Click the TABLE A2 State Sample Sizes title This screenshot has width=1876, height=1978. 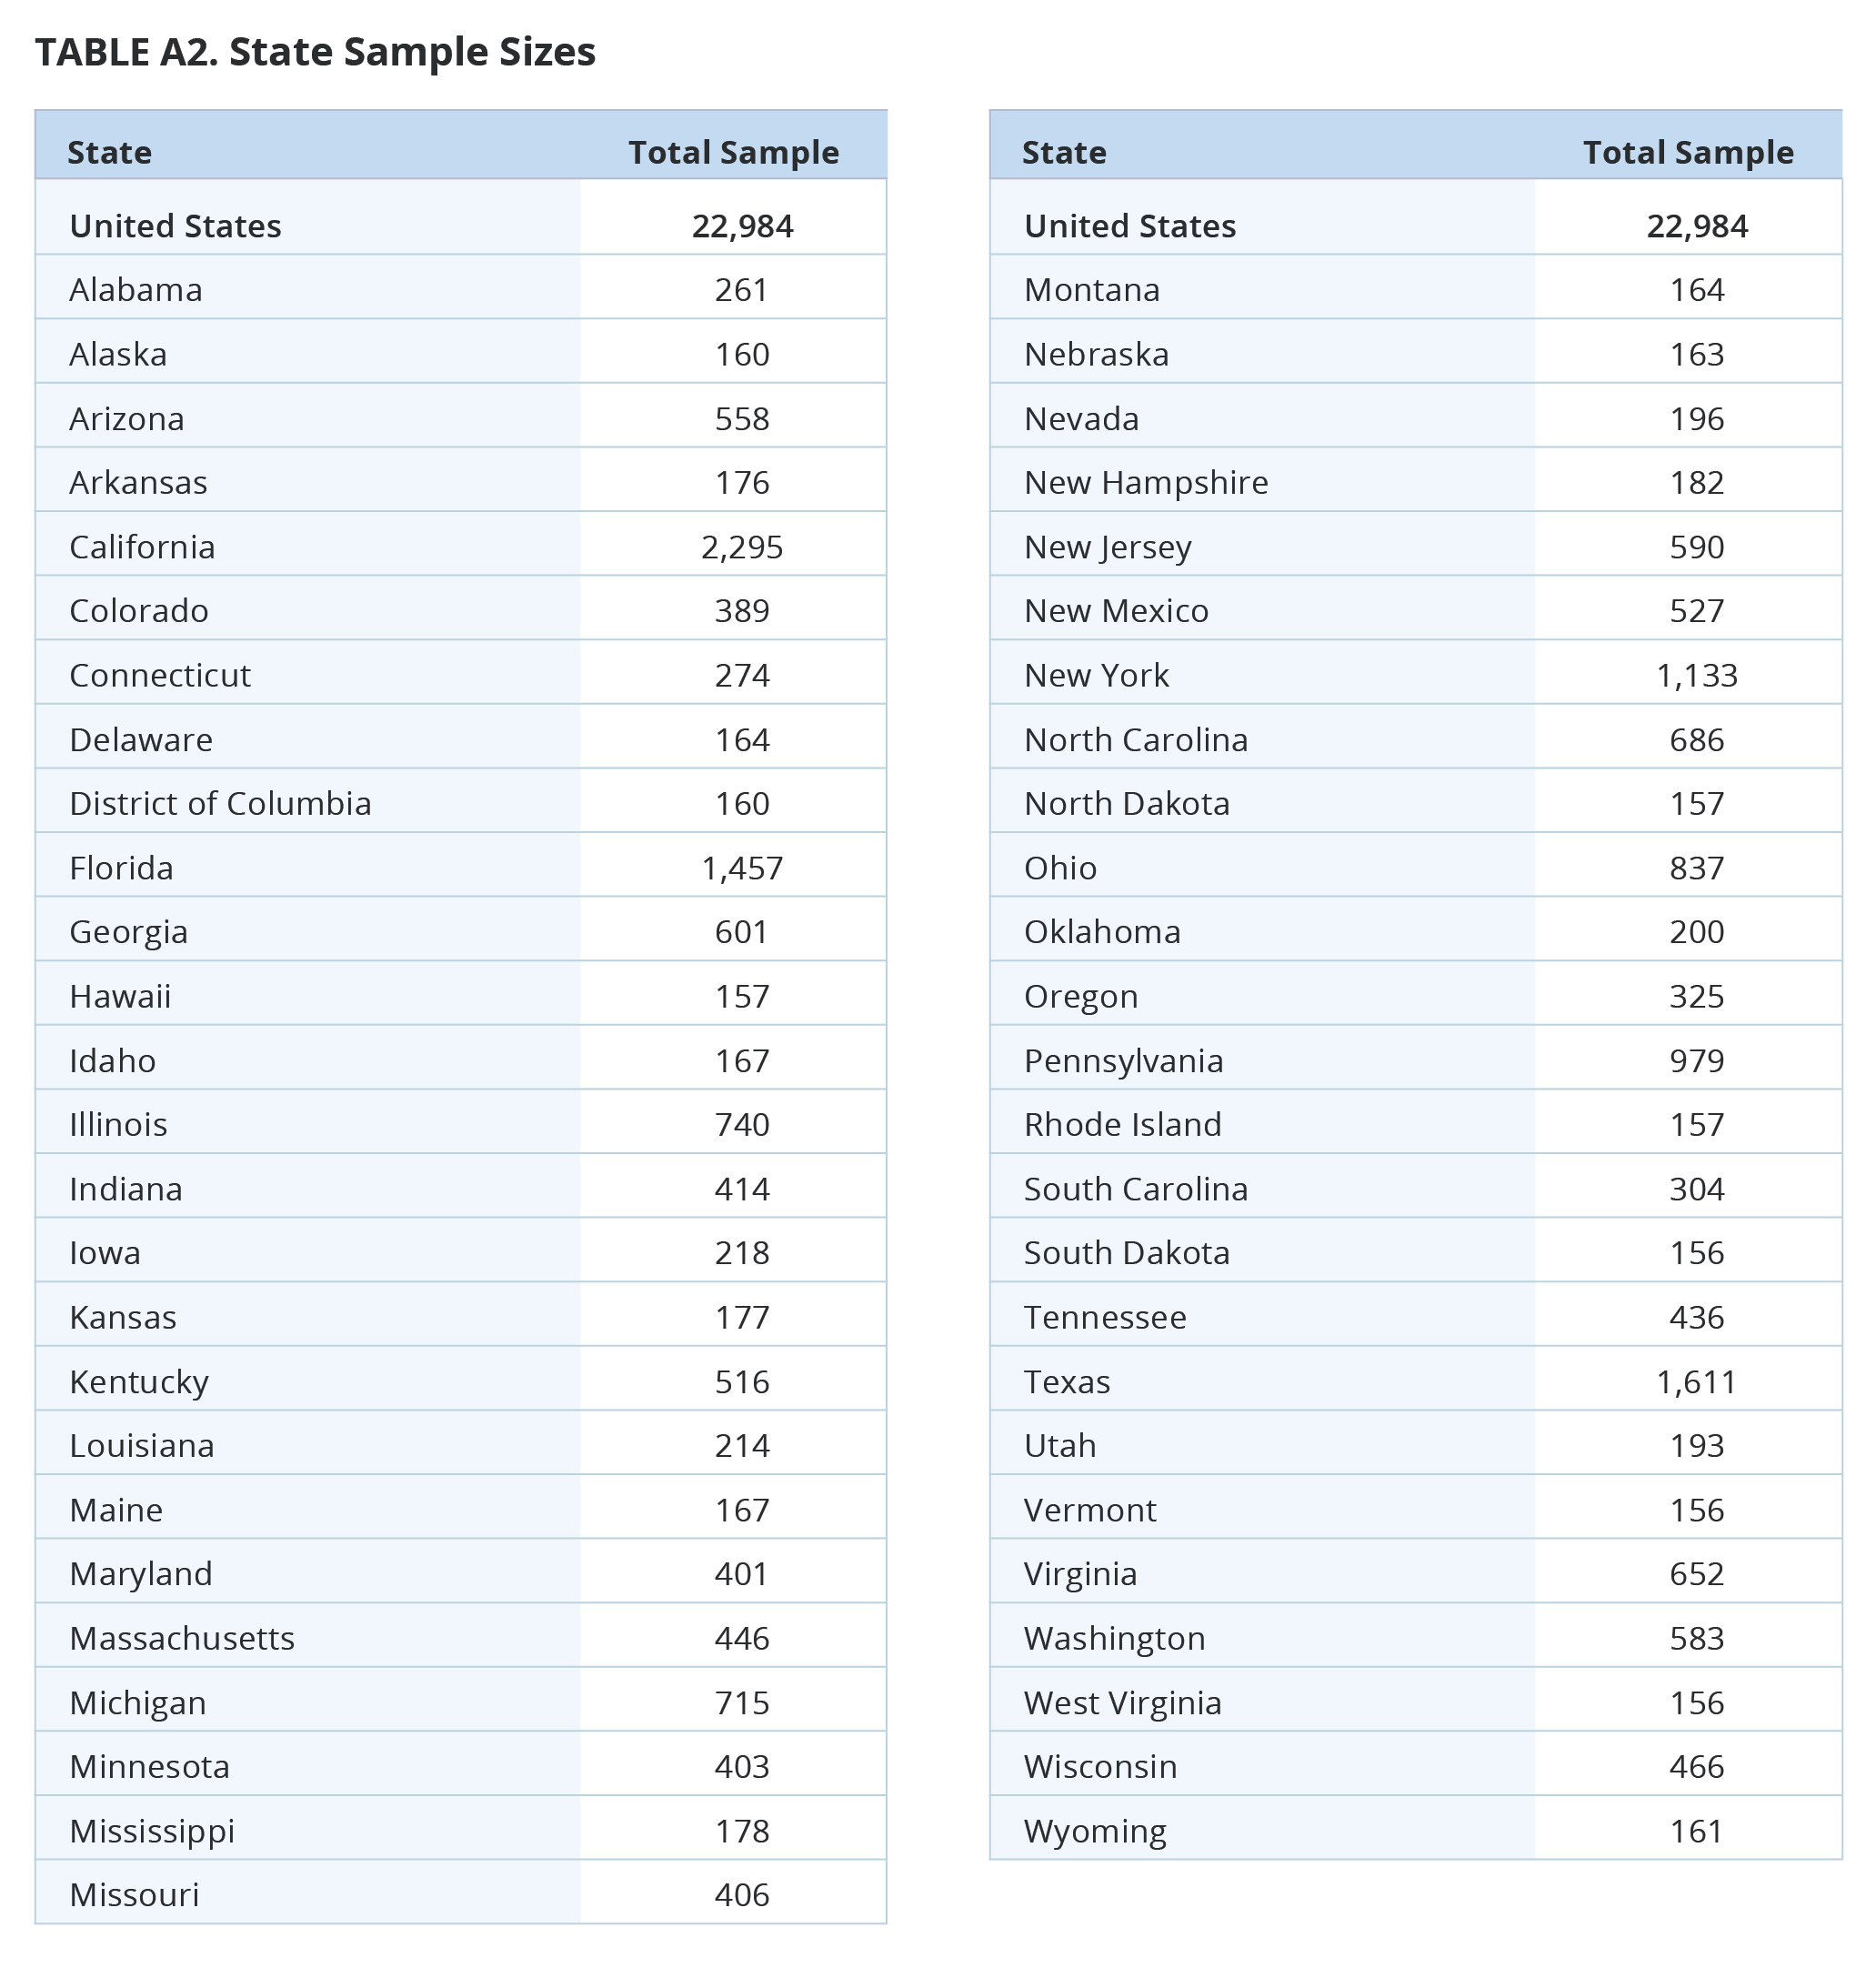315,52
